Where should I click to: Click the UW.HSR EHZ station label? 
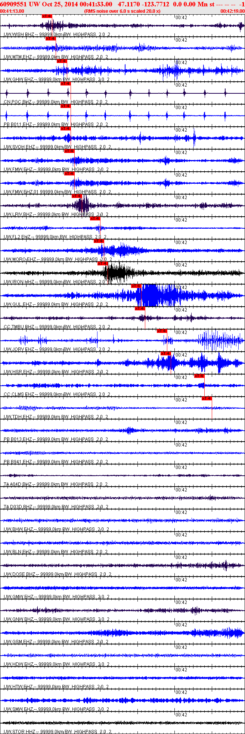[x=56, y=372]
